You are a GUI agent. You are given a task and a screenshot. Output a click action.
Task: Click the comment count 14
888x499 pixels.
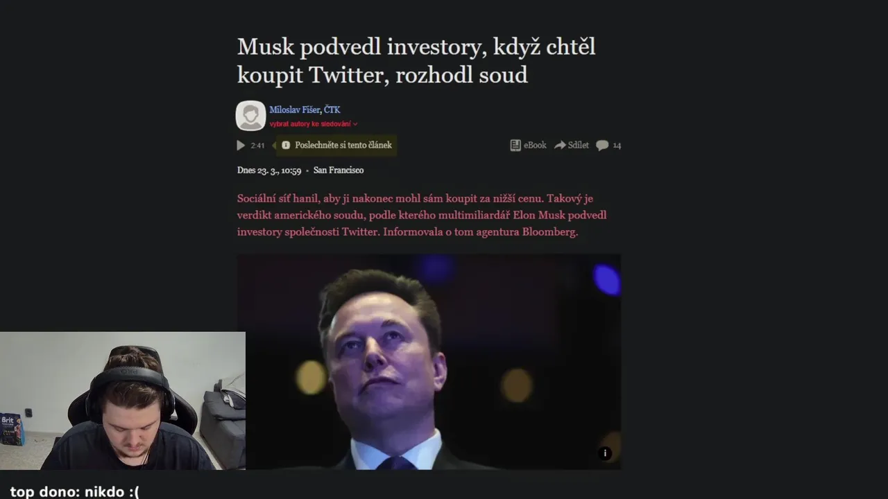(x=617, y=146)
